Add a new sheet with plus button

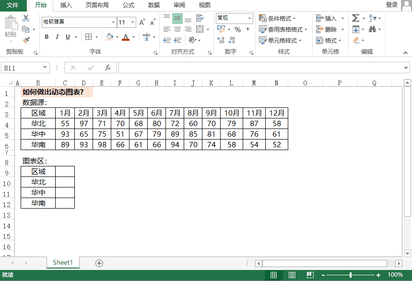[x=99, y=263]
